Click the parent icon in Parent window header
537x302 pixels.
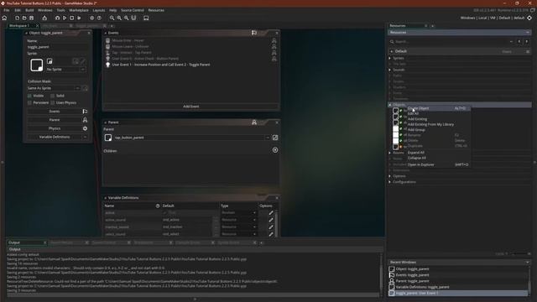(254, 122)
